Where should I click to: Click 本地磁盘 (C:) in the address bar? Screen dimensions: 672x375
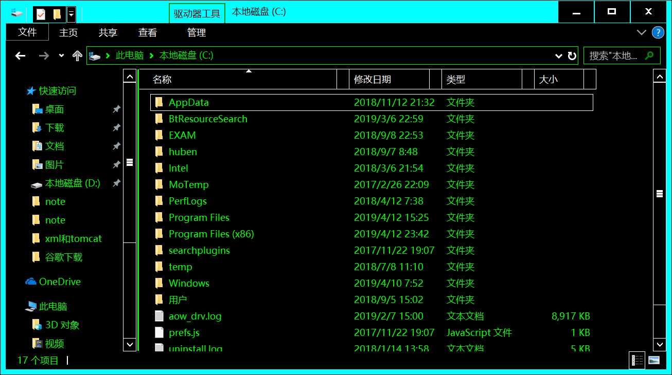click(x=186, y=55)
